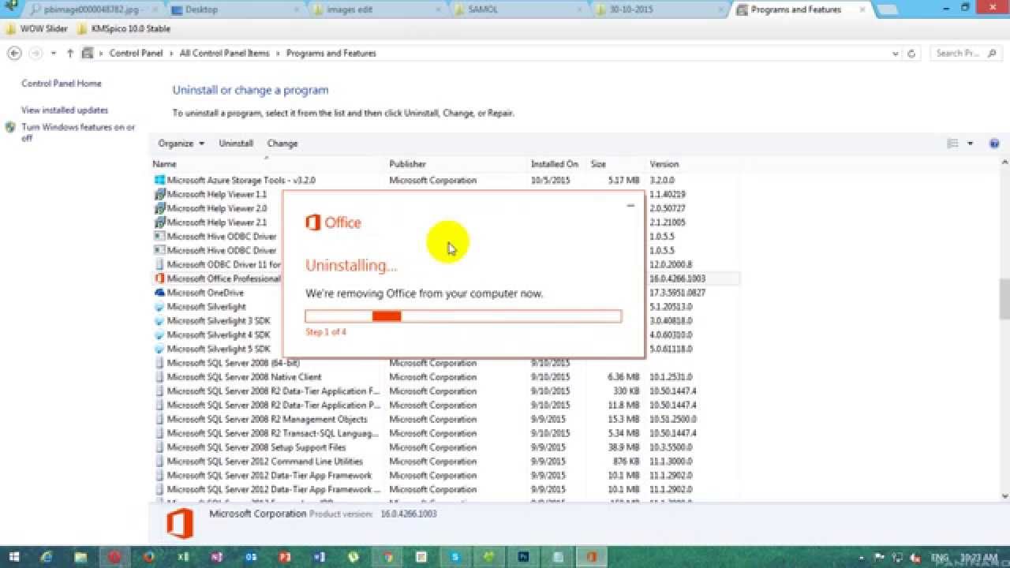Open the Organize dropdown menu

[x=181, y=144]
